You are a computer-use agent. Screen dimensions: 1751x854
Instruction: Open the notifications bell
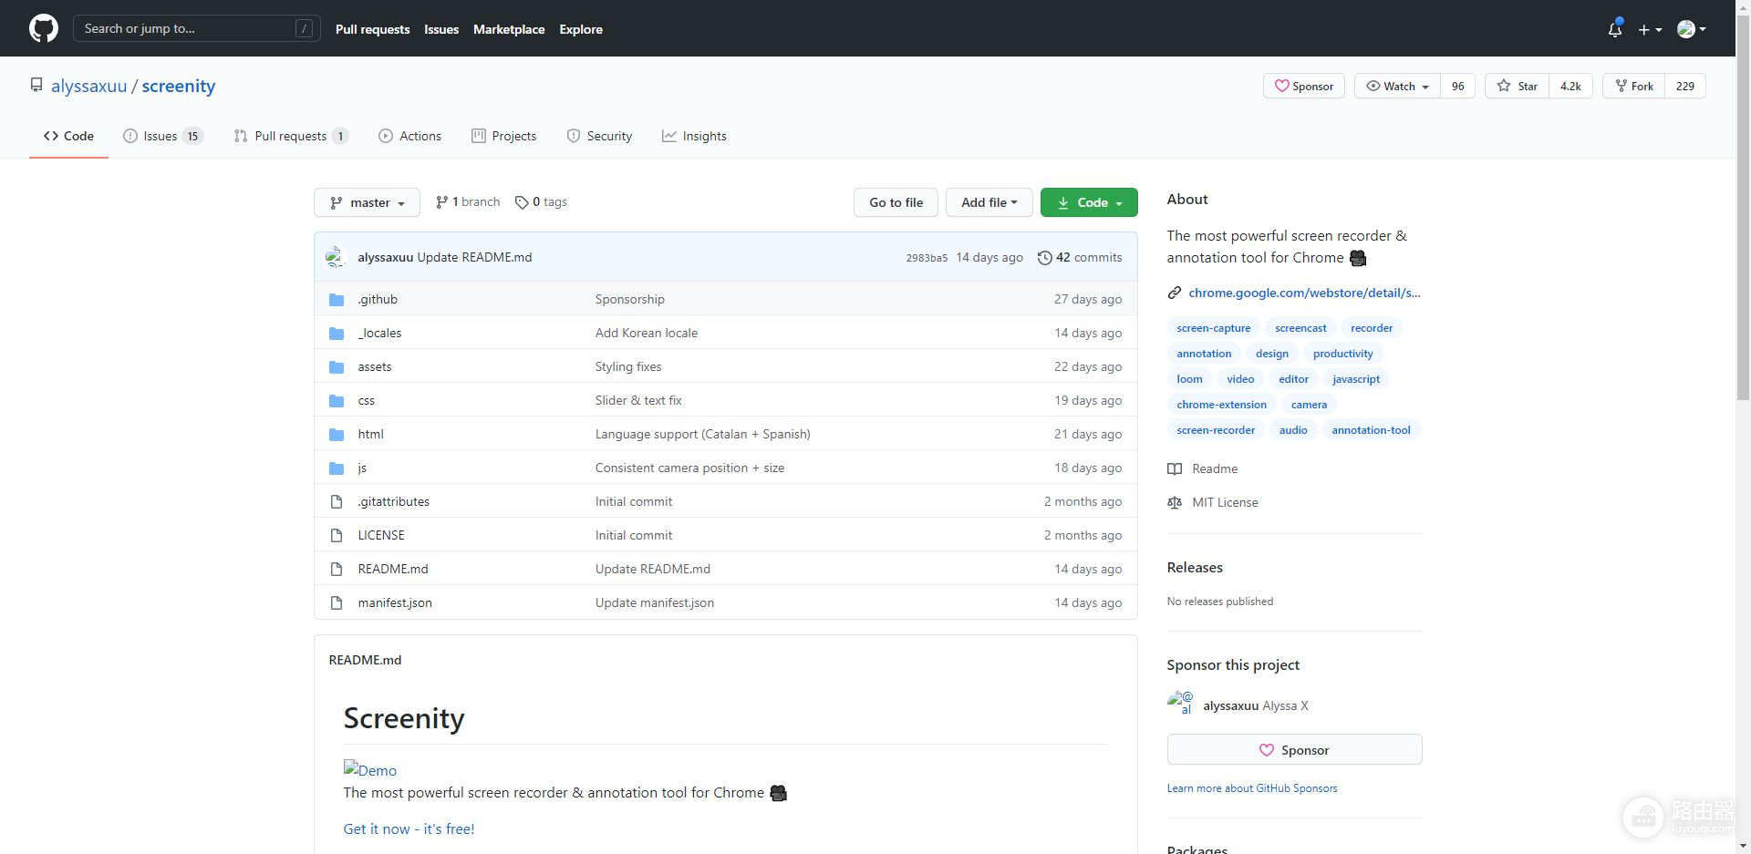point(1614,29)
